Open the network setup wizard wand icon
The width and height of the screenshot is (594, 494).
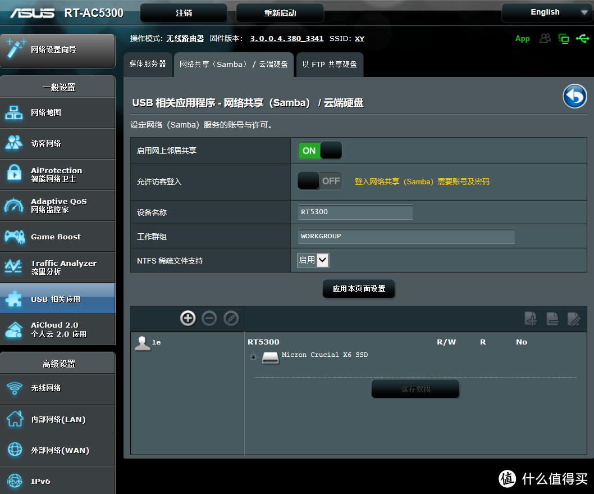15,48
